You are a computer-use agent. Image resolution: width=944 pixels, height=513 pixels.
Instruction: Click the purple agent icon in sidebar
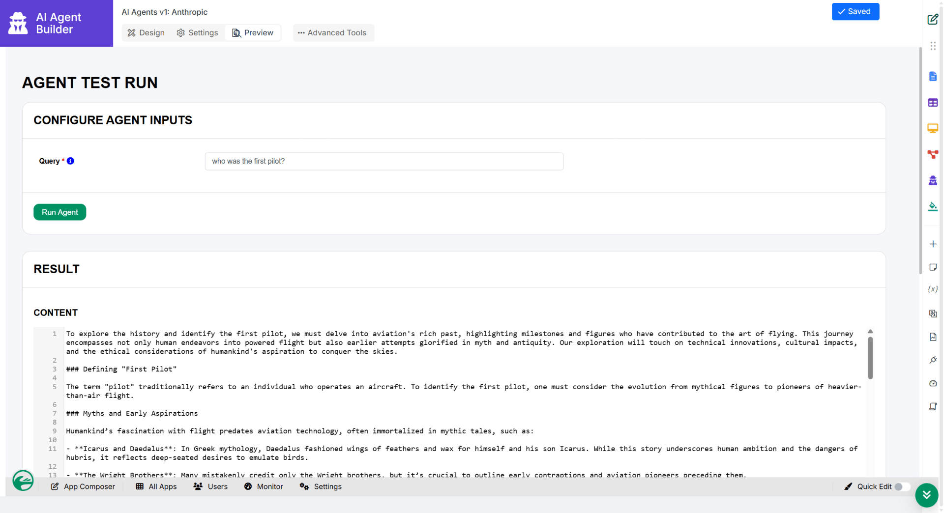tap(932, 180)
